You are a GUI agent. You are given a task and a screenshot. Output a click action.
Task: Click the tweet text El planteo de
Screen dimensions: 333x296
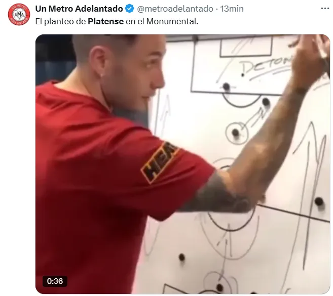pyautogui.click(x=60, y=21)
